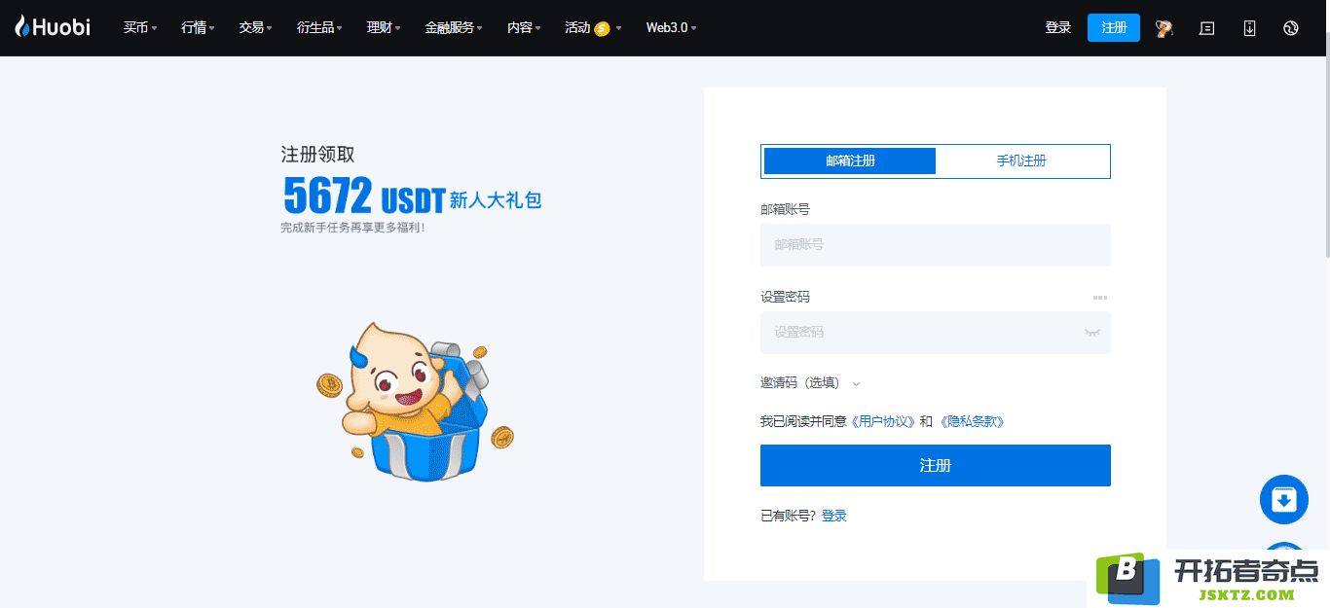Expand the 交易 dropdown menu
1330x608 pixels.
point(255,28)
